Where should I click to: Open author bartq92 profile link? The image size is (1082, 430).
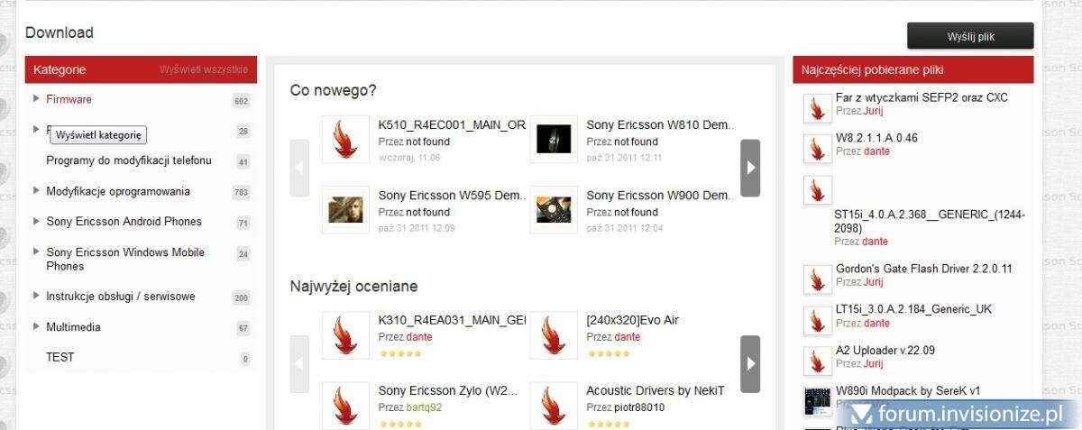point(425,407)
